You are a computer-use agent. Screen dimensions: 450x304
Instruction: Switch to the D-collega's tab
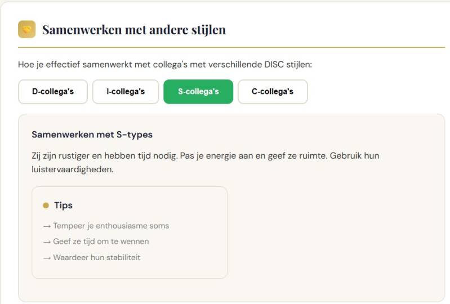point(53,92)
